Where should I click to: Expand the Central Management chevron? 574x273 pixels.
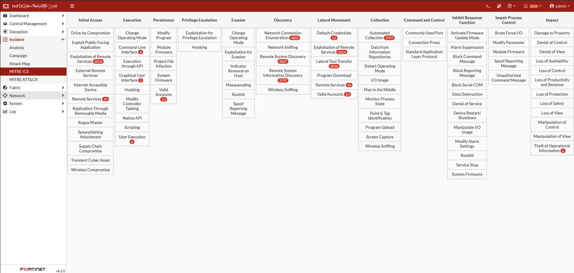tap(63, 24)
